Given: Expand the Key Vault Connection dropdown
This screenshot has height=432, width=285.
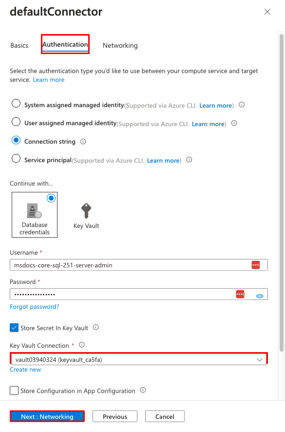Looking at the screenshot, I should tap(139, 359).
